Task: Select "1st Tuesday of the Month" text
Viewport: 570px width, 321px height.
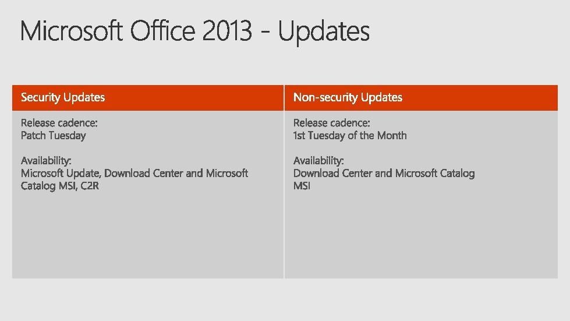Action: click(350, 136)
